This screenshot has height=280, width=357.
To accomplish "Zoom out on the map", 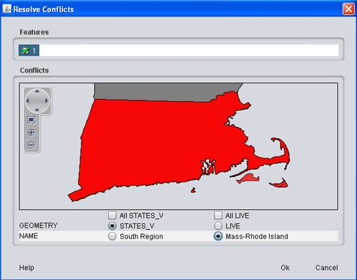I will (x=32, y=145).
